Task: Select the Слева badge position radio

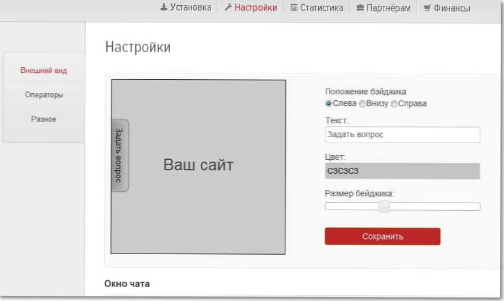Action: pyautogui.click(x=329, y=104)
